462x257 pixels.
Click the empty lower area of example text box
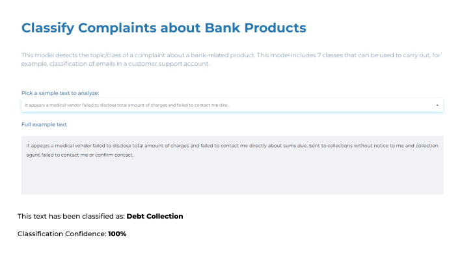coord(232,177)
